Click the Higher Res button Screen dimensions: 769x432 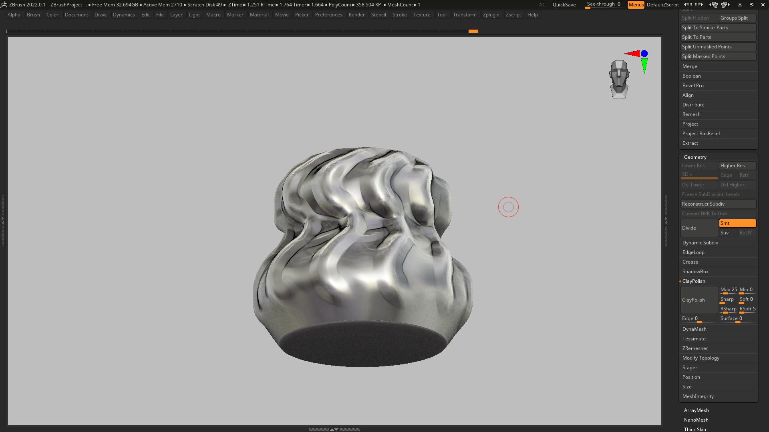click(737, 166)
